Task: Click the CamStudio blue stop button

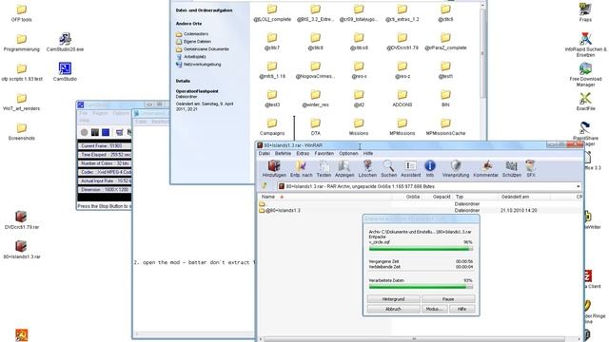Action: (106, 132)
